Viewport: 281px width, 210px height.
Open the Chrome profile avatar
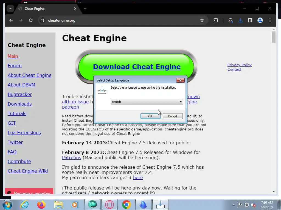[260, 20]
